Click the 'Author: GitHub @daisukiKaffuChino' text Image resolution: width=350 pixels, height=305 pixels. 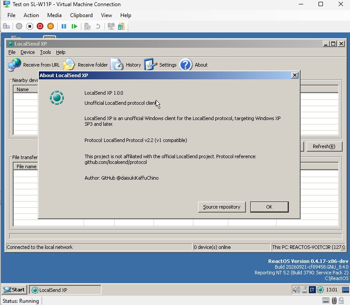pyautogui.click(x=122, y=178)
